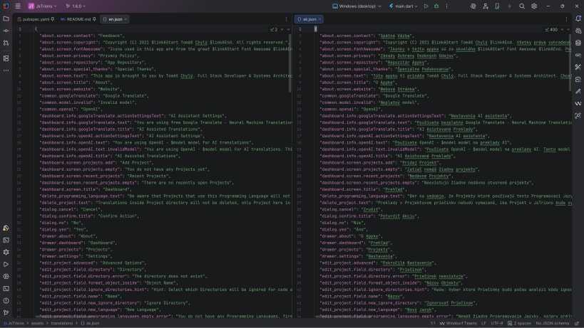The width and height of the screenshot is (584, 328).
Task: Open the Commit tool window
Action: click(x=6, y=31)
